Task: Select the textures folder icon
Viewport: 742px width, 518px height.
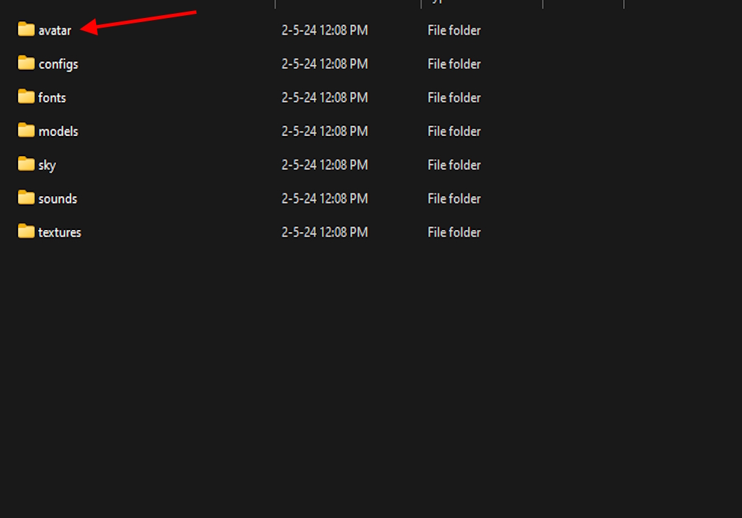Action: point(26,231)
